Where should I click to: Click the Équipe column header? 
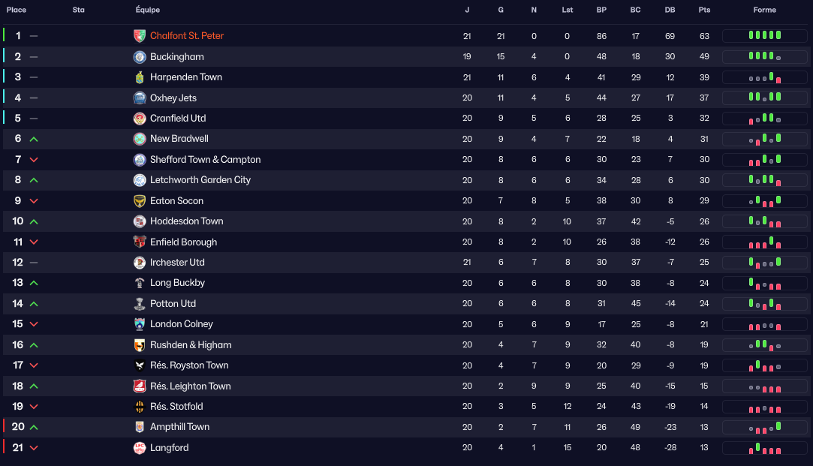click(x=148, y=10)
